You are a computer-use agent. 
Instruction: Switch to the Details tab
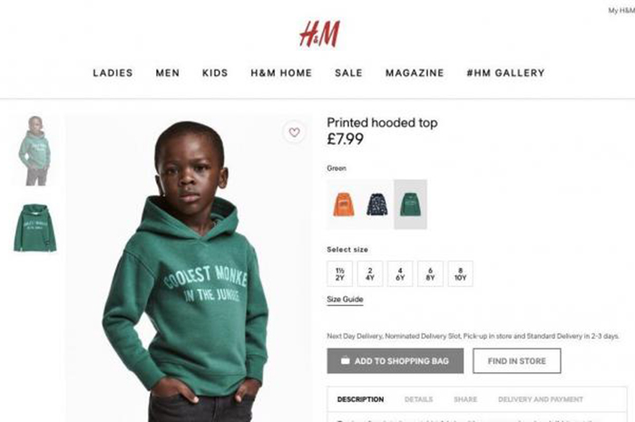click(418, 399)
